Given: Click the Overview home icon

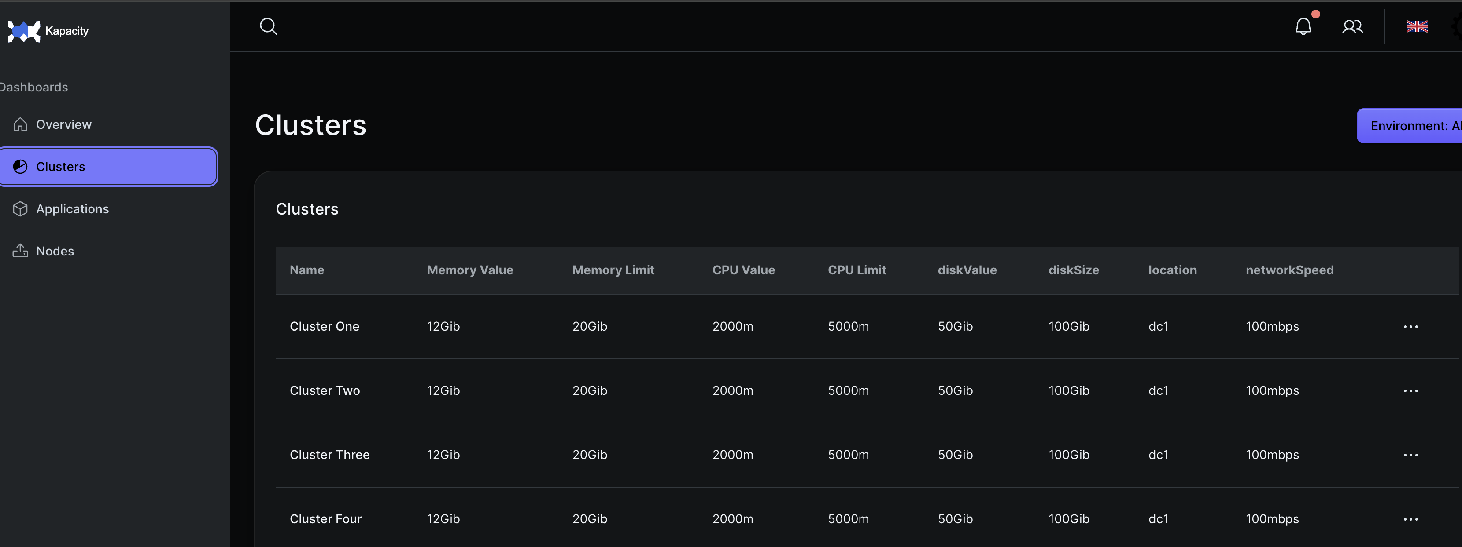Looking at the screenshot, I should 20,124.
